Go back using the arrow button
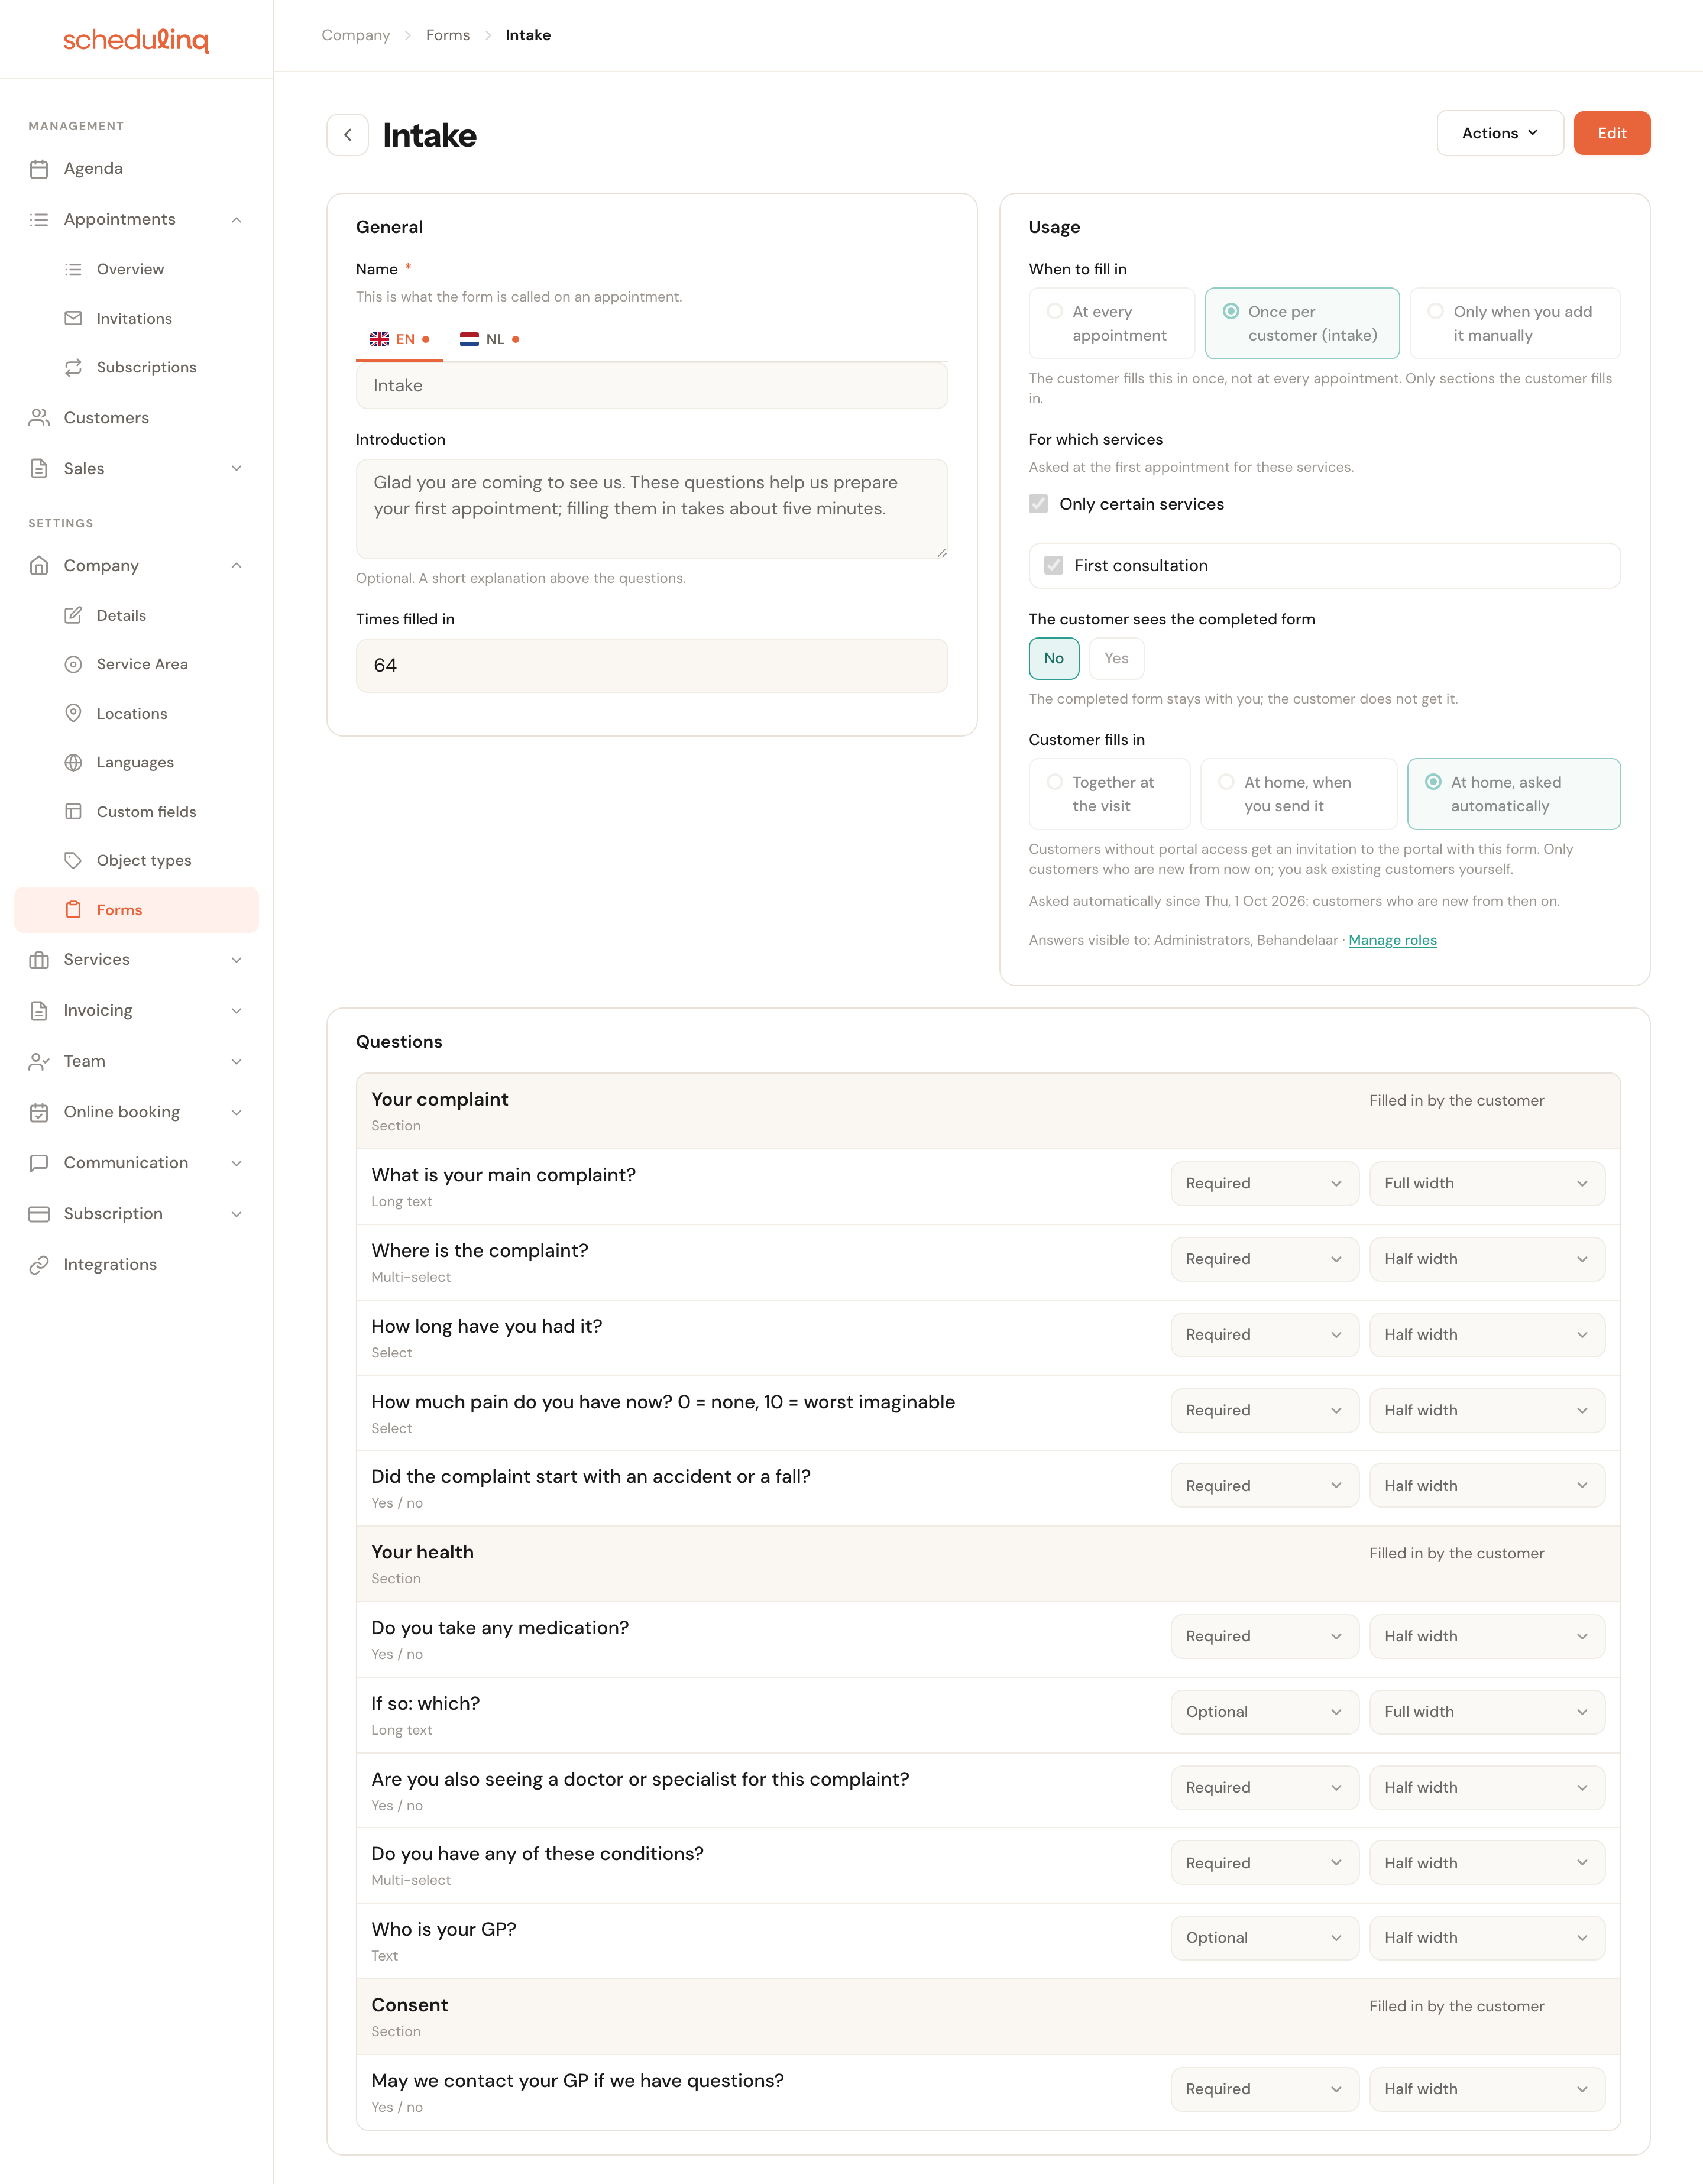This screenshot has width=1703, height=2184. pos(348,135)
